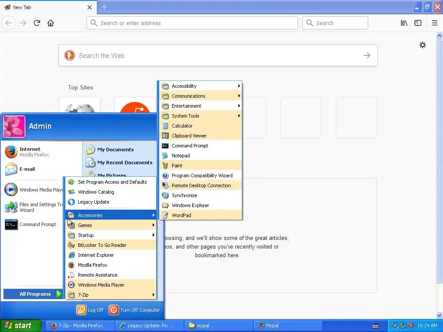Expand the Games submenu
This screenshot has height=332, width=443.
click(111, 225)
